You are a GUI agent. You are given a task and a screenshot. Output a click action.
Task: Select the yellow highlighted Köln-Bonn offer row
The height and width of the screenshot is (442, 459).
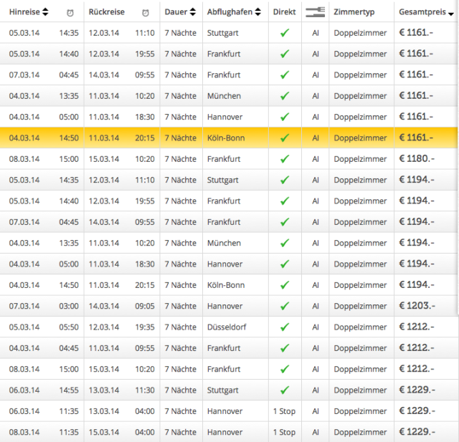pyautogui.click(x=229, y=138)
